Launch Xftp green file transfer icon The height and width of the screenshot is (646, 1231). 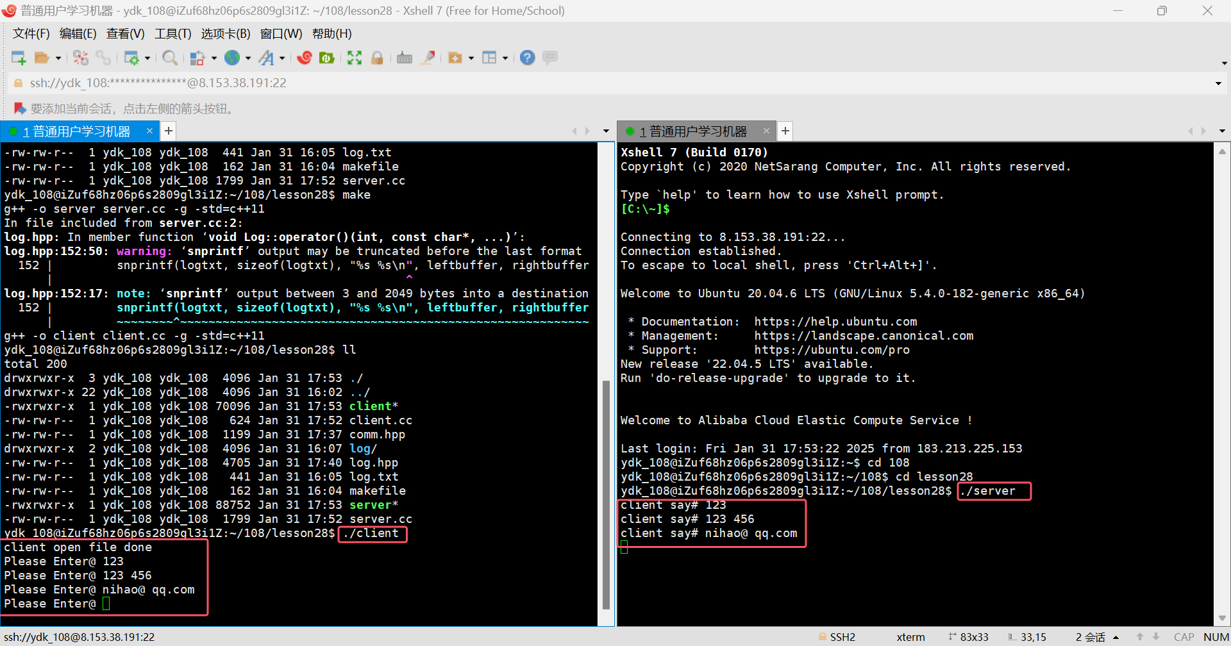click(x=327, y=58)
